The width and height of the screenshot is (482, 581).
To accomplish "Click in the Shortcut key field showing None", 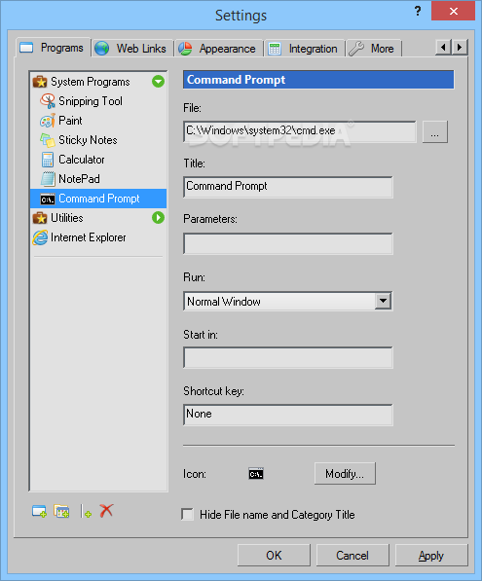I will pyautogui.click(x=288, y=415).
